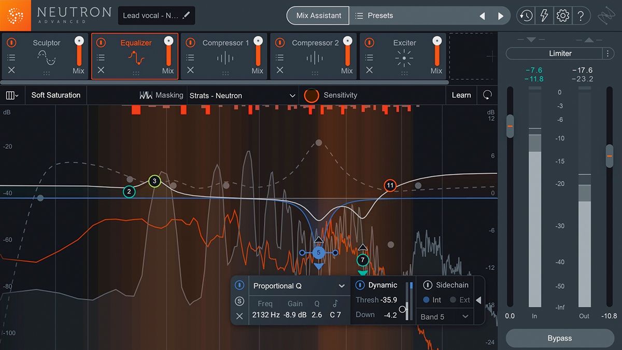
Task: Open plugin settings with the gear icon
Action: 562,16
